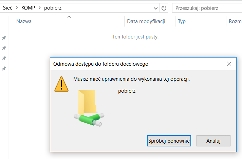Click the refresh icon beside address bar
The width and height of the screenshot is (242, 159).
point(164,8)
